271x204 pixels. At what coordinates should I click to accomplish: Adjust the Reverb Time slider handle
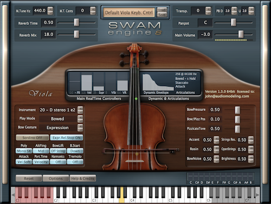coord(76,22)
